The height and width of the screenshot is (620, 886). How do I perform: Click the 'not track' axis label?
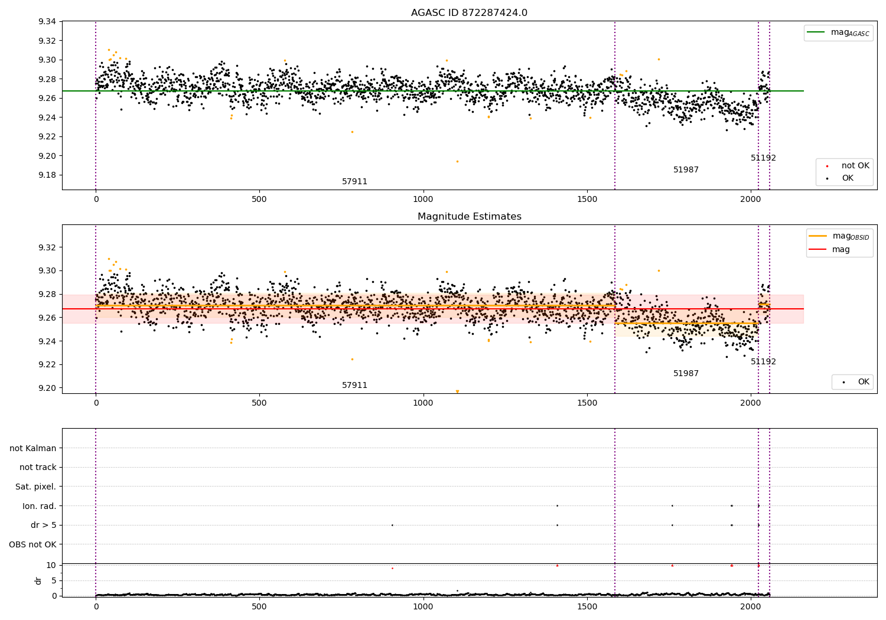click(38, 468)
